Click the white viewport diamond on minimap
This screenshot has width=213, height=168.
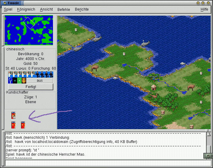[29, 23]
